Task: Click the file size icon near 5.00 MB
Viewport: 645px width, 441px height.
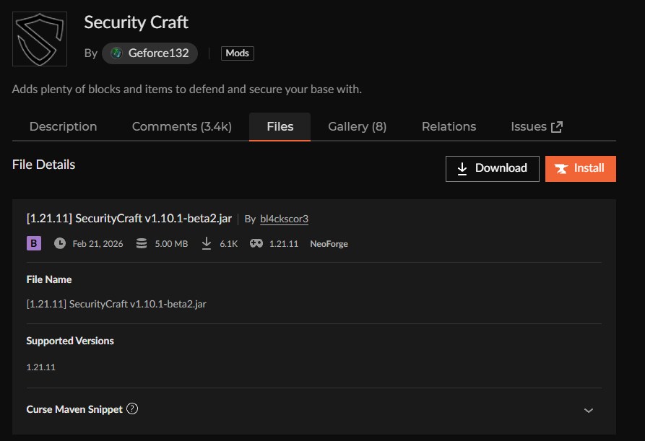Action: (140, 244)
